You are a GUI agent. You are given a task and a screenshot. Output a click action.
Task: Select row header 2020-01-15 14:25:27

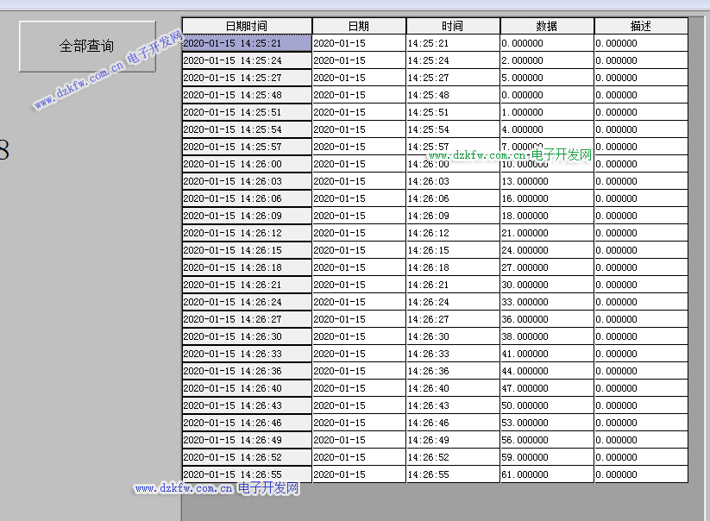(247, 78)
